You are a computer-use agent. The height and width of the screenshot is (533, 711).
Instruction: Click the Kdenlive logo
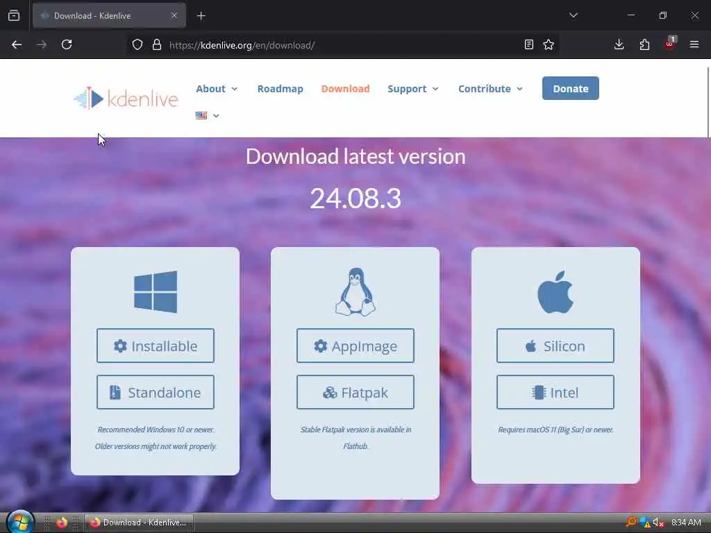tap(126, 98)
